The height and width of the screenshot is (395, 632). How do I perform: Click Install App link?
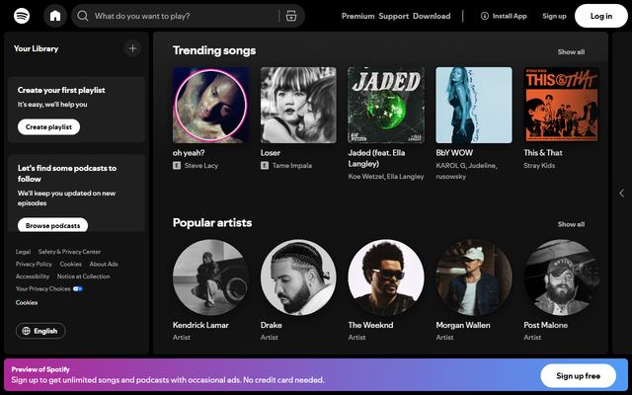tap(504, 16)
